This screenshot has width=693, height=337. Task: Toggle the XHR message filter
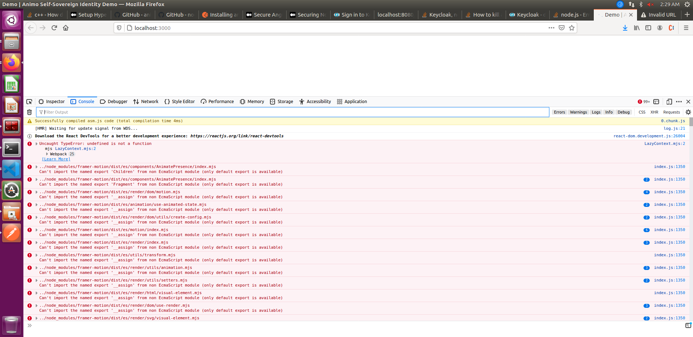tap(654, 112)
